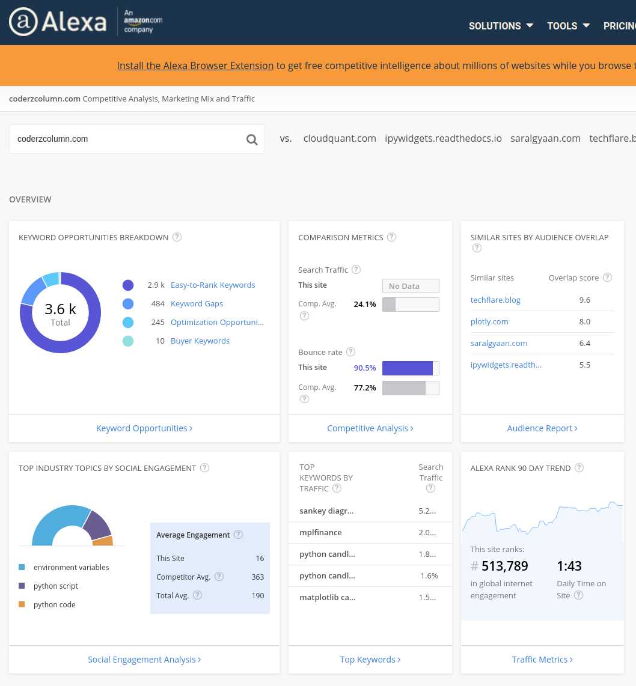636x686 pixels.
Task: Click the 513,789 rank value
Action: pyautogui.click(x=505, y=566)
